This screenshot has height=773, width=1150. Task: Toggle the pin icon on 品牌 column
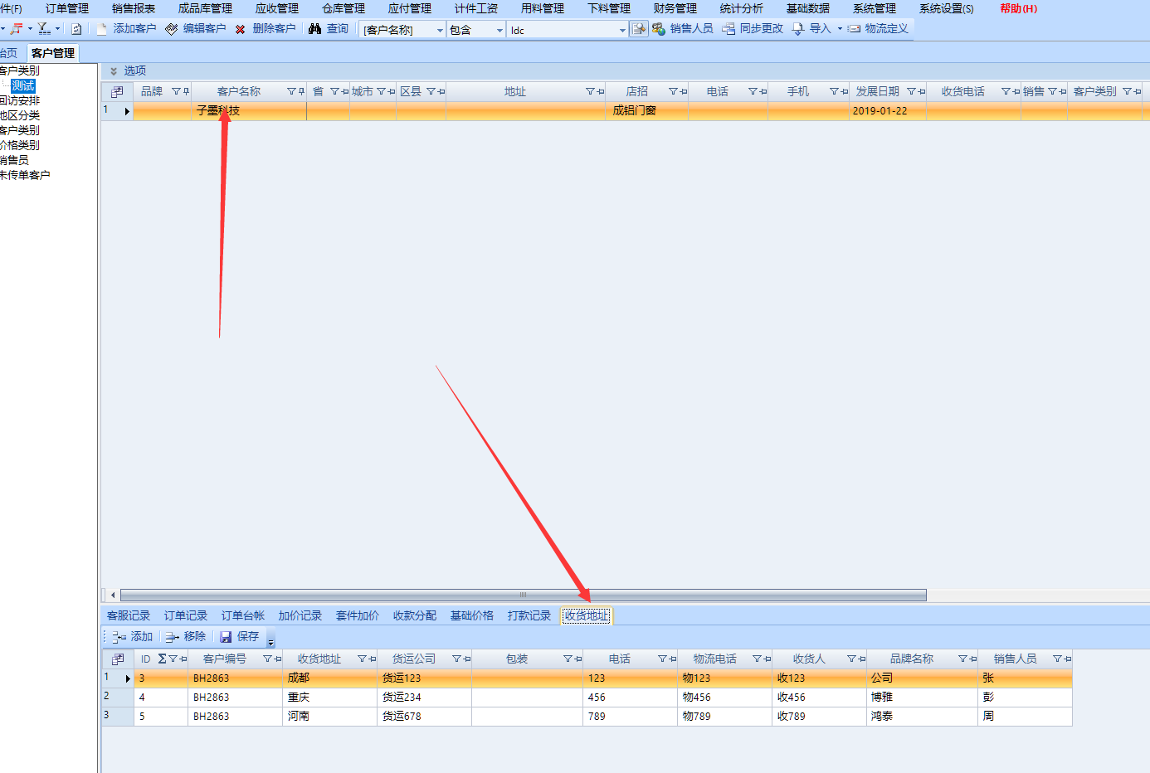click(186, 92)
